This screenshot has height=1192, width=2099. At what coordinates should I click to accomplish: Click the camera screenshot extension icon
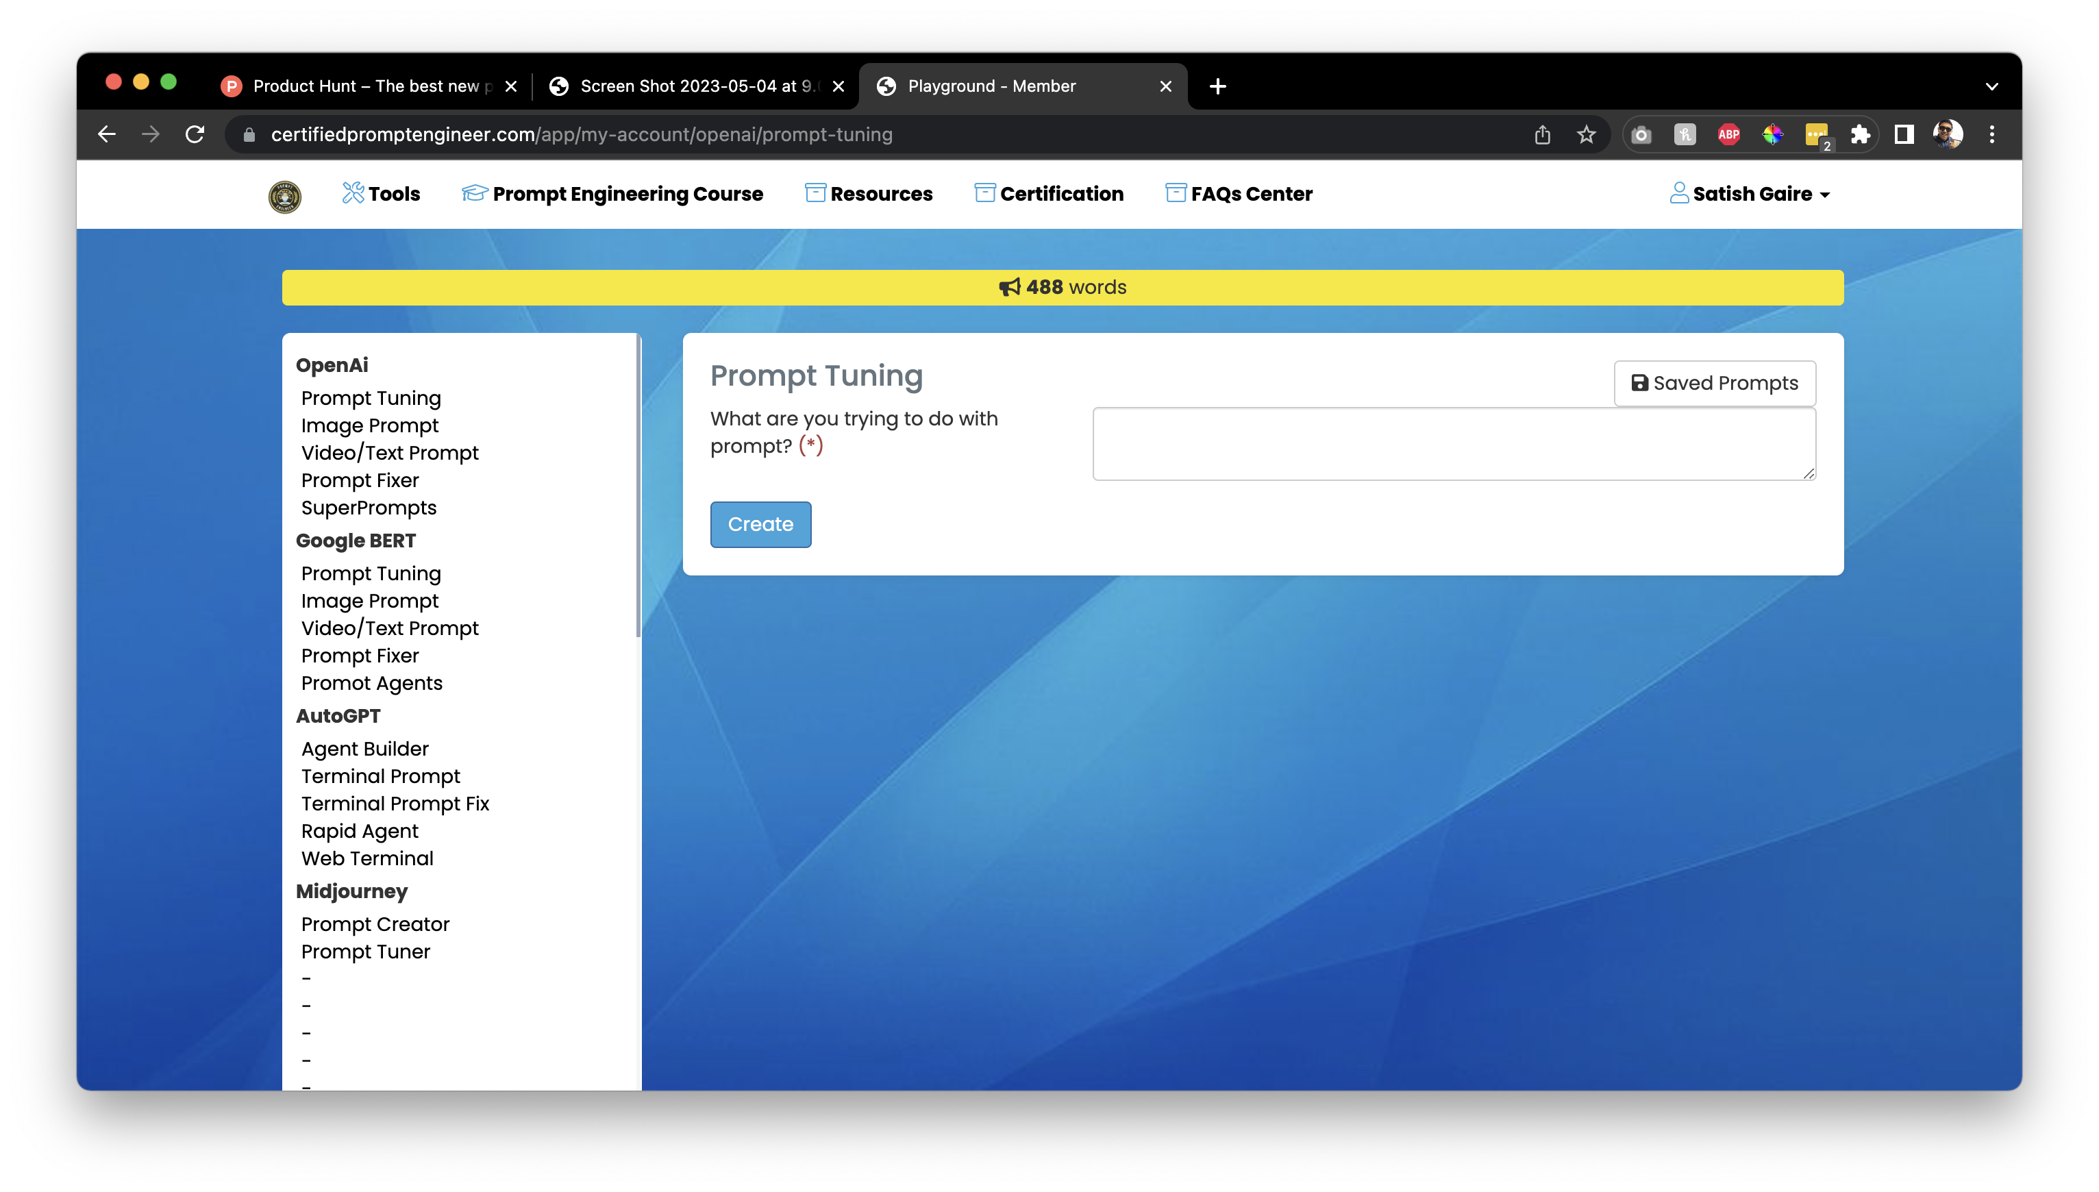click(x=1641, y=134)
